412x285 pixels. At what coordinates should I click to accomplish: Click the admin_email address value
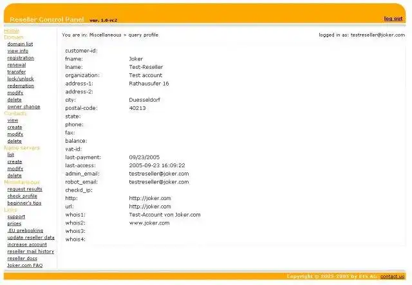[x=159, y=174]
